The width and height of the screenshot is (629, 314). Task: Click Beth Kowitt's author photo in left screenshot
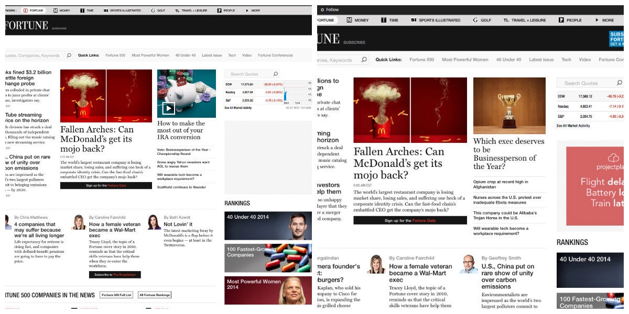tap(154, 222)
